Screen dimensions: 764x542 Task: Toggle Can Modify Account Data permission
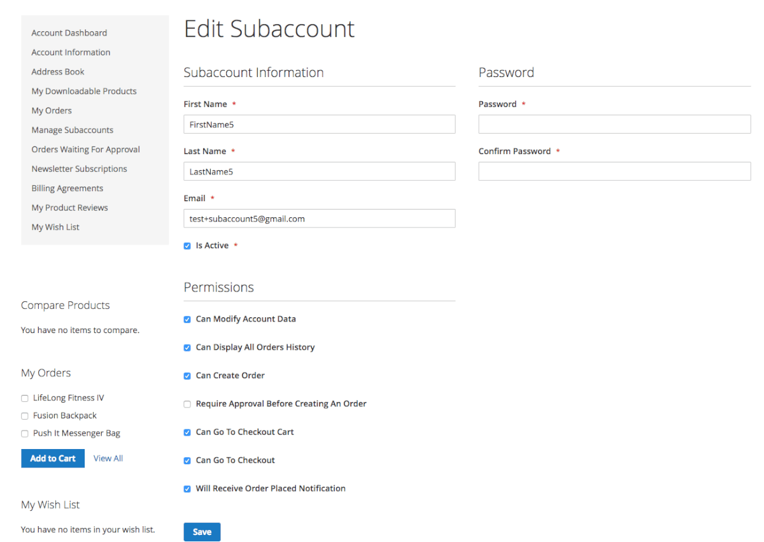coord(187,319)
